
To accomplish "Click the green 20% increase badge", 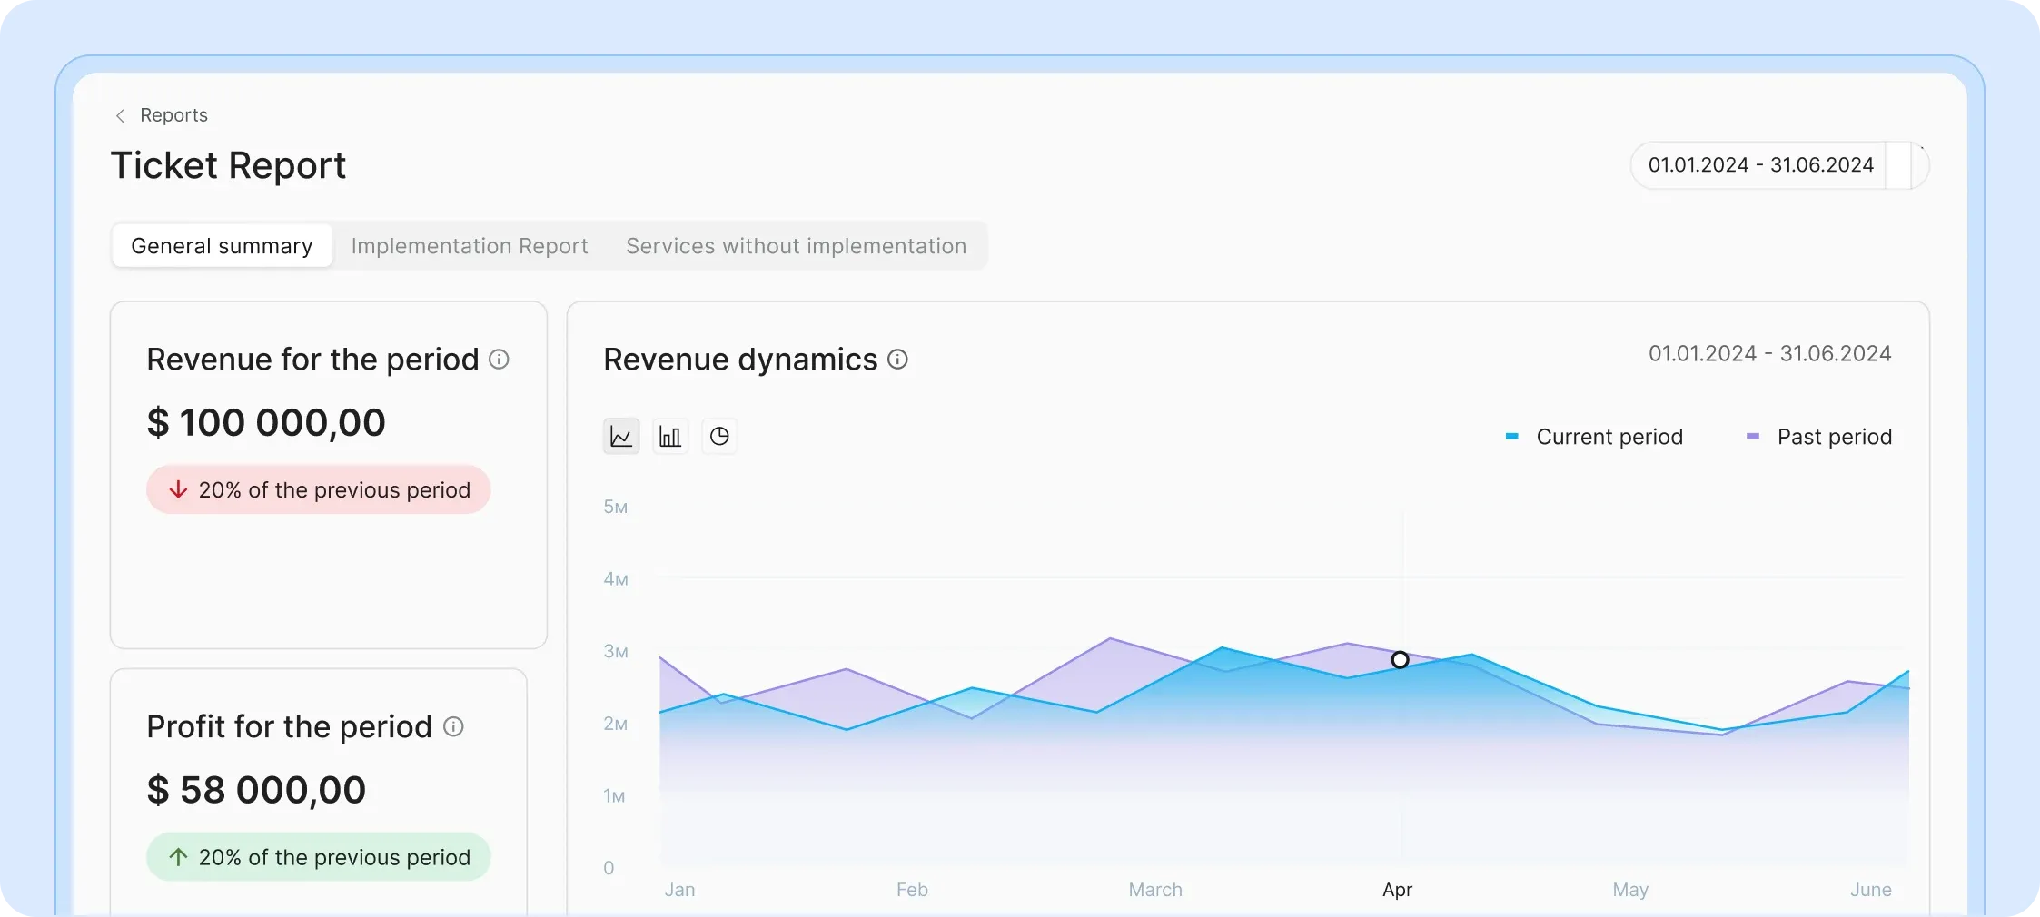I will pos(318,857).
